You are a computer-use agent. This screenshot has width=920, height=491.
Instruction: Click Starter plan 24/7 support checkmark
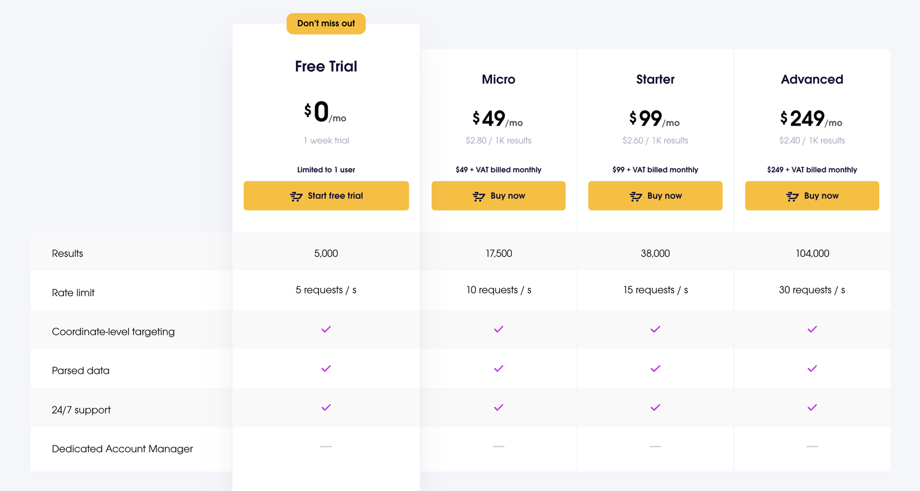coord(655,407)
